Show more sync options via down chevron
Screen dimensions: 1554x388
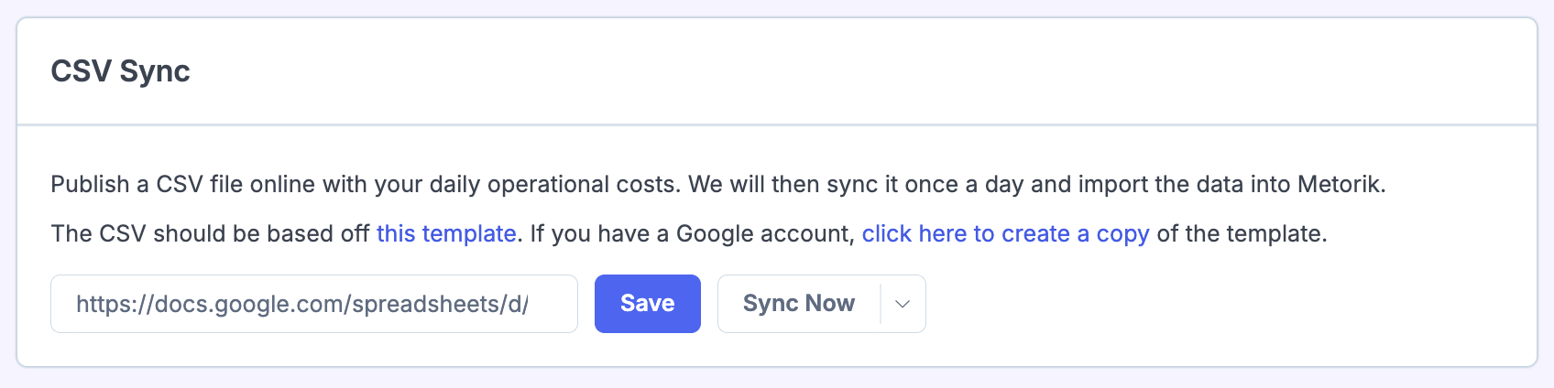click(903, 304)
